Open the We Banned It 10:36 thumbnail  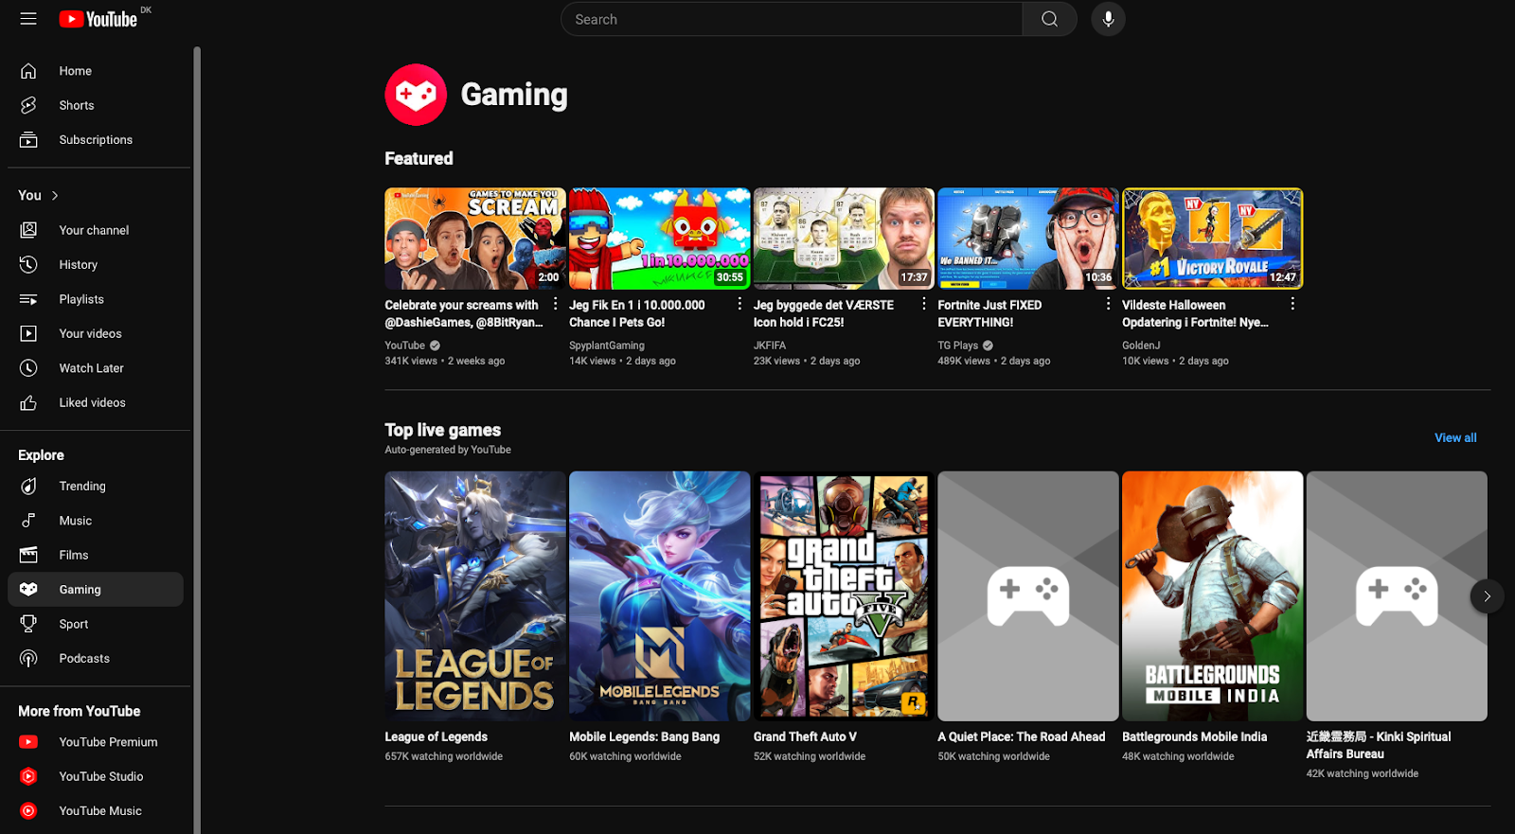pyautogui.click(x=1028, y=239)
